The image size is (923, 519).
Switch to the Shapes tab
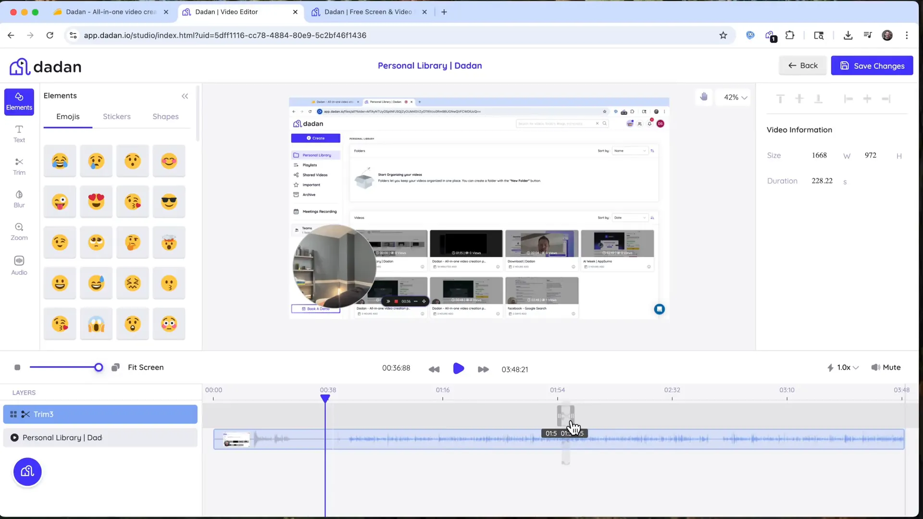(x=165, y=117)
